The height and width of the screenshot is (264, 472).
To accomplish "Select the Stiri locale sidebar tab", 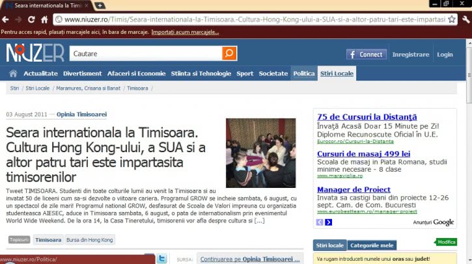I will [329, 245].
